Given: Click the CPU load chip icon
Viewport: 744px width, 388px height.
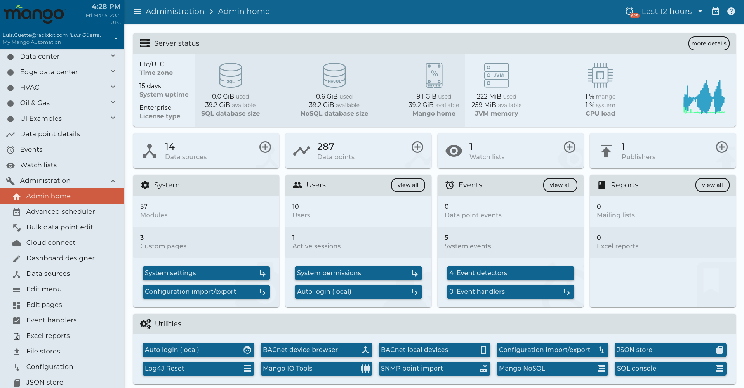Looking at the screenshot, I should [x=600, y=75].
